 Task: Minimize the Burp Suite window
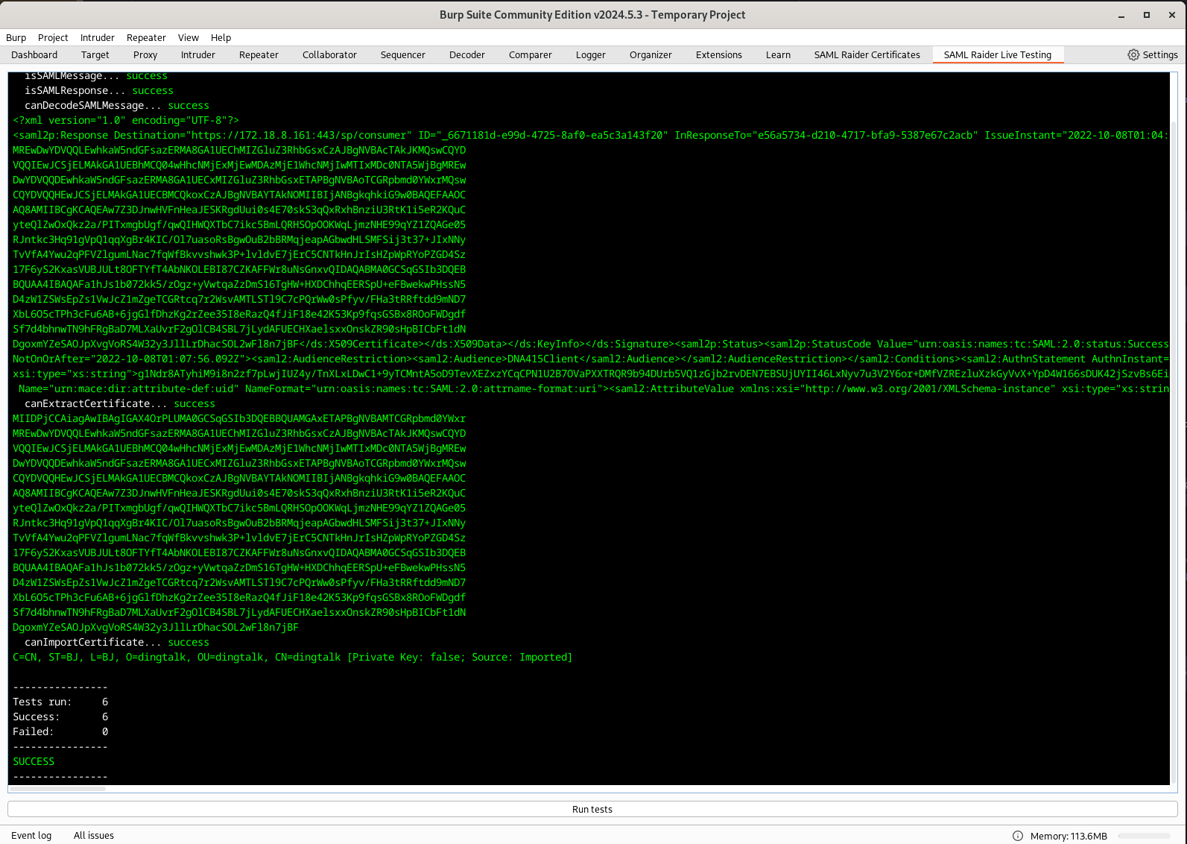[1121, 15]
